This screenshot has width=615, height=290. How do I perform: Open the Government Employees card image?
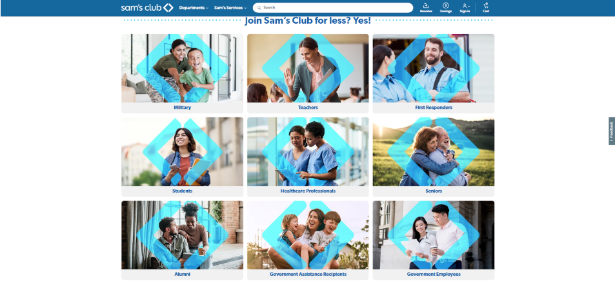point(434,235)
